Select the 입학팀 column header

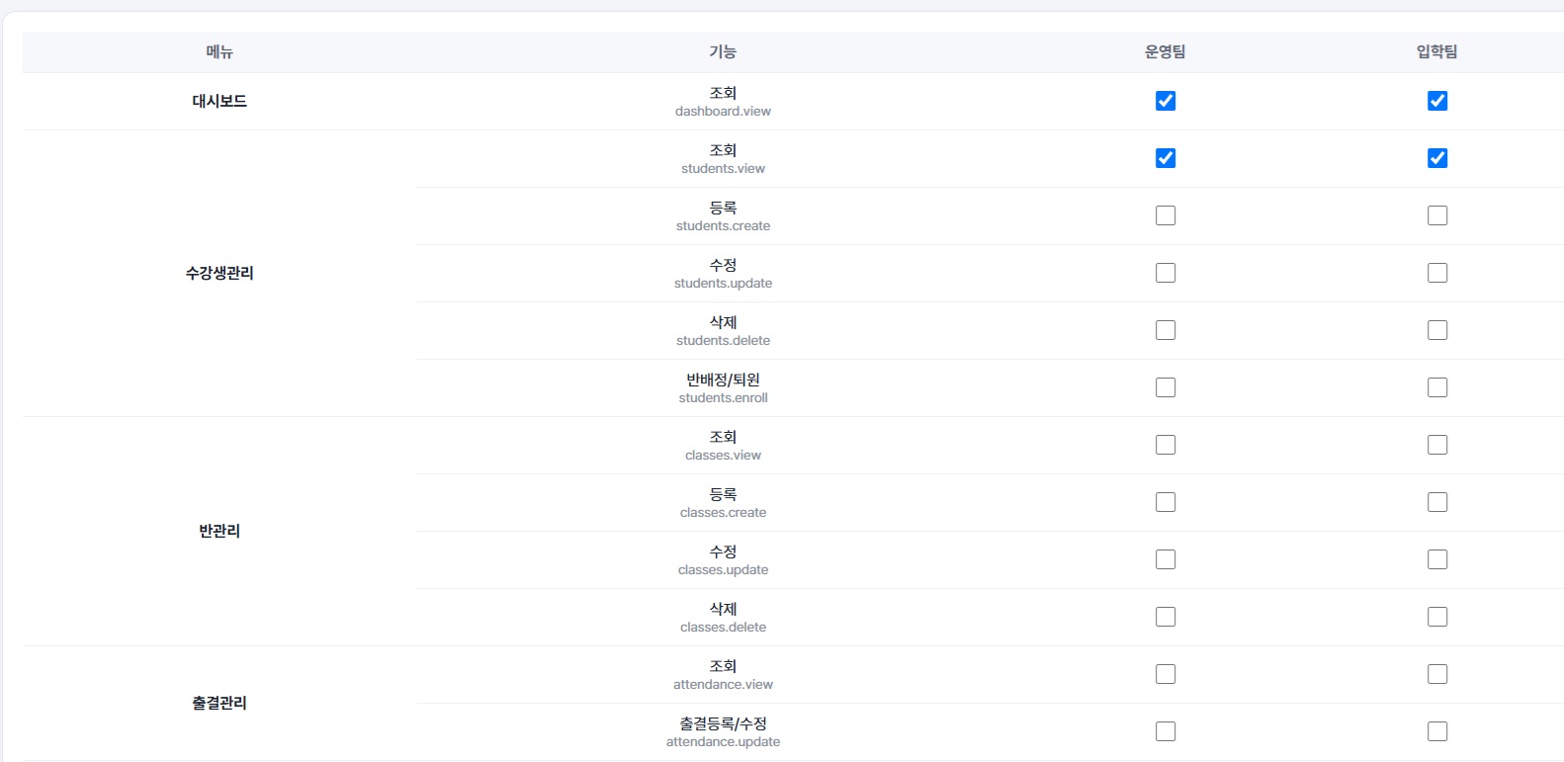tap(1437, 51)
